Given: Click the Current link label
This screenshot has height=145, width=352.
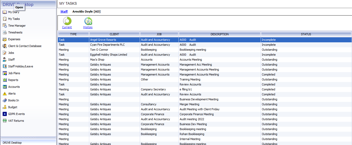Looking at the screenshot, I should coord(67,27).
